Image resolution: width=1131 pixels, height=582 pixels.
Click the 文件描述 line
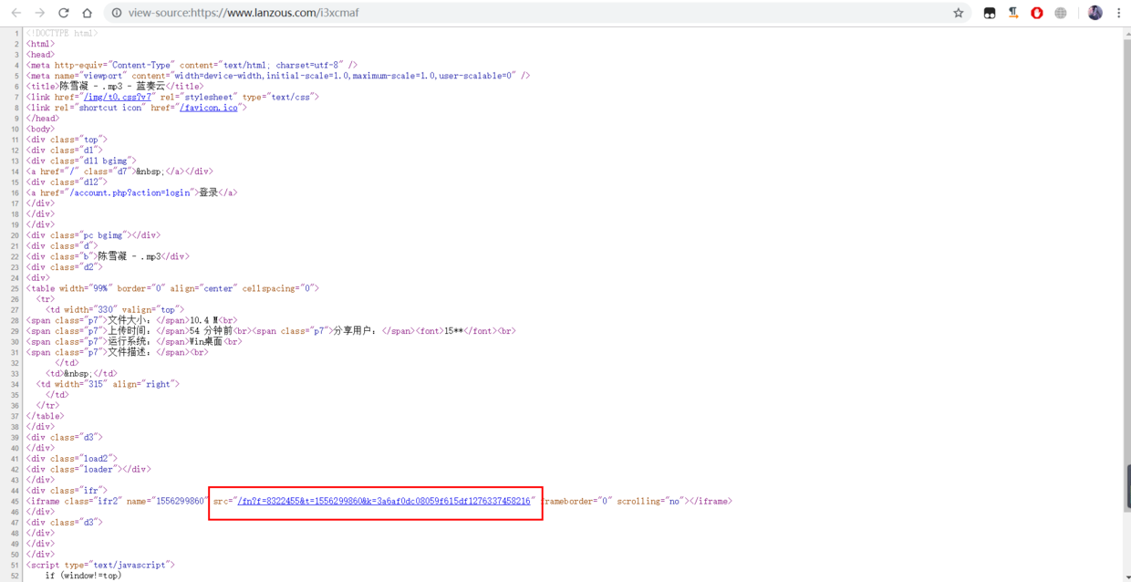click(x=118, y=352)
